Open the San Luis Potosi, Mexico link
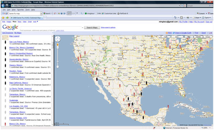The height and width of the screenshot is (130, 214). (x=19, y=42)
